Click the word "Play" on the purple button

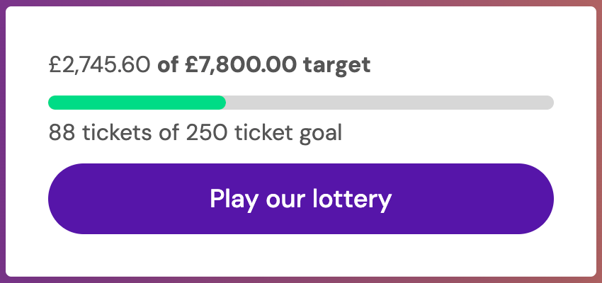coord(234,199)
